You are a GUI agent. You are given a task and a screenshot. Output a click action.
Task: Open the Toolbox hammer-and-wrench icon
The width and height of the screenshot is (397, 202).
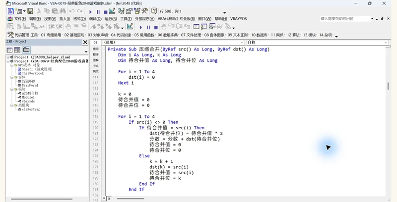coord(145,11)
